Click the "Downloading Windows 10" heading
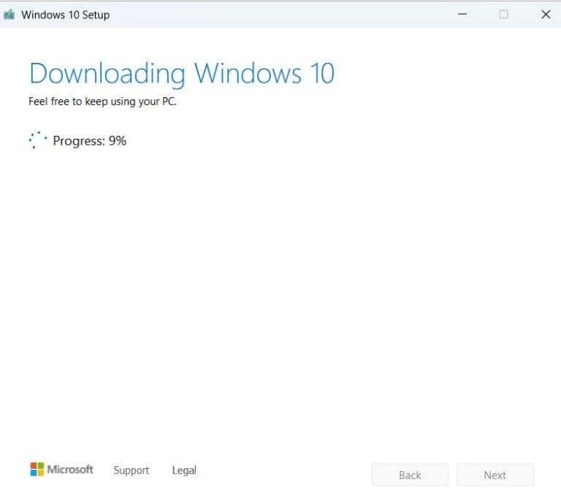The width and height of the screenshot is (561, 499). click(182, 74)
